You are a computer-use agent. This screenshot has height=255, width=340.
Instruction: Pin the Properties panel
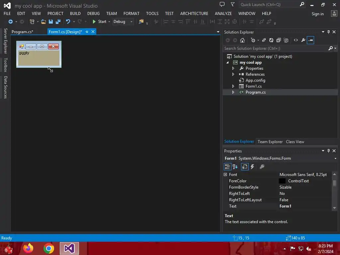tap(328, 151)
